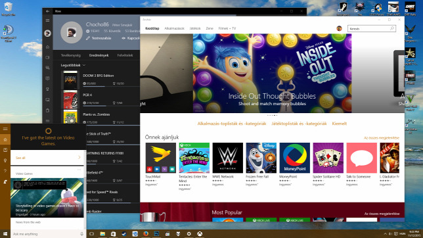Viewport: 423px width, 238px height.
Task: Click Az összes megjelenítése for Önnek ajánljuk
Action: pyautogui.click(x=382, y=138)
